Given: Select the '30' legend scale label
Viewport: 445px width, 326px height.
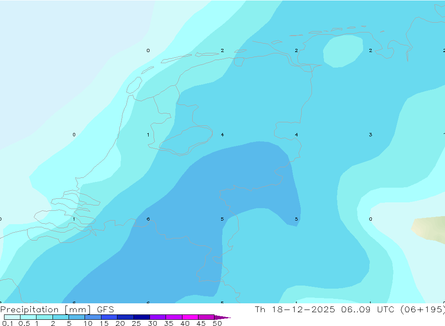Looking at the screenshot, I should [152, 323].
